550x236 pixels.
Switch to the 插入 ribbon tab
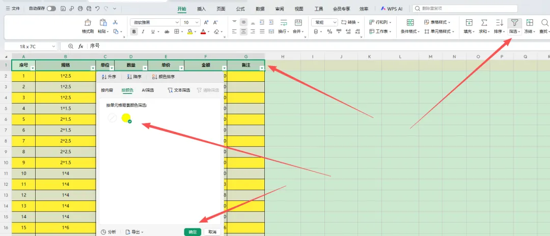(x=201, y=9)
